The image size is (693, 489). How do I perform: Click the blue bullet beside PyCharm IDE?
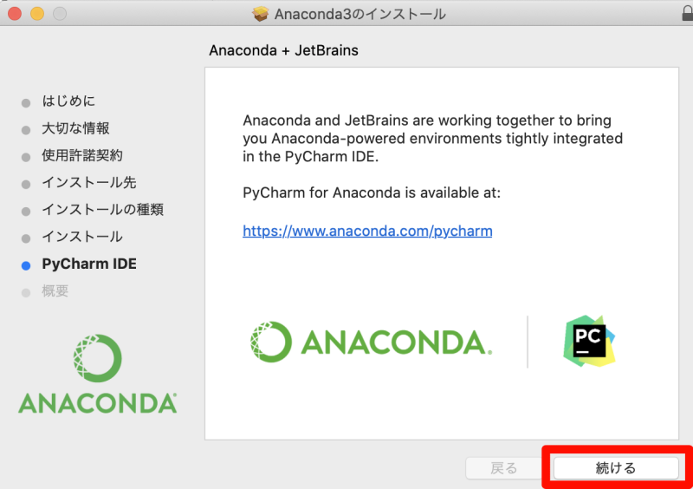click(26, 265)
